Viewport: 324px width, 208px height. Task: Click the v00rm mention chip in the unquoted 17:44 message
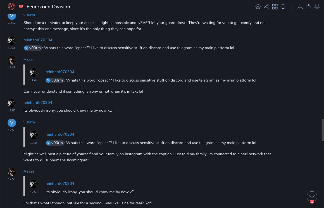pyautogui.click(x=33, y=48)
